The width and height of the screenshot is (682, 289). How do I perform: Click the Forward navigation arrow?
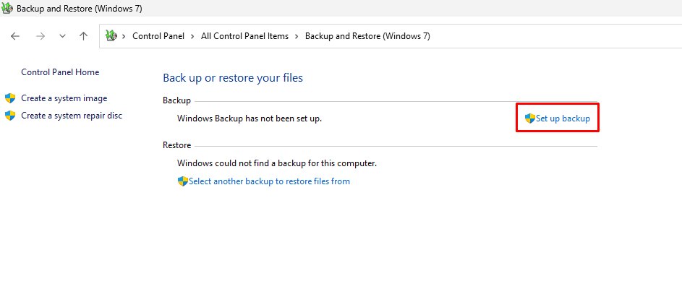pos(41,36)
